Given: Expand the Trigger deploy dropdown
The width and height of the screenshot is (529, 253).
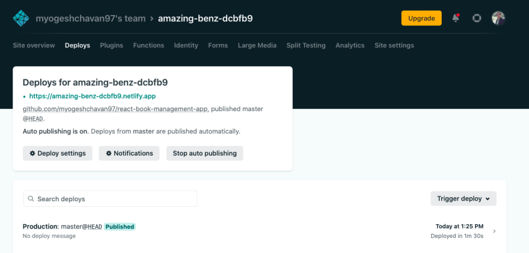Looking at the screenshot, I should pyautogui.click(x=463, y=199).
